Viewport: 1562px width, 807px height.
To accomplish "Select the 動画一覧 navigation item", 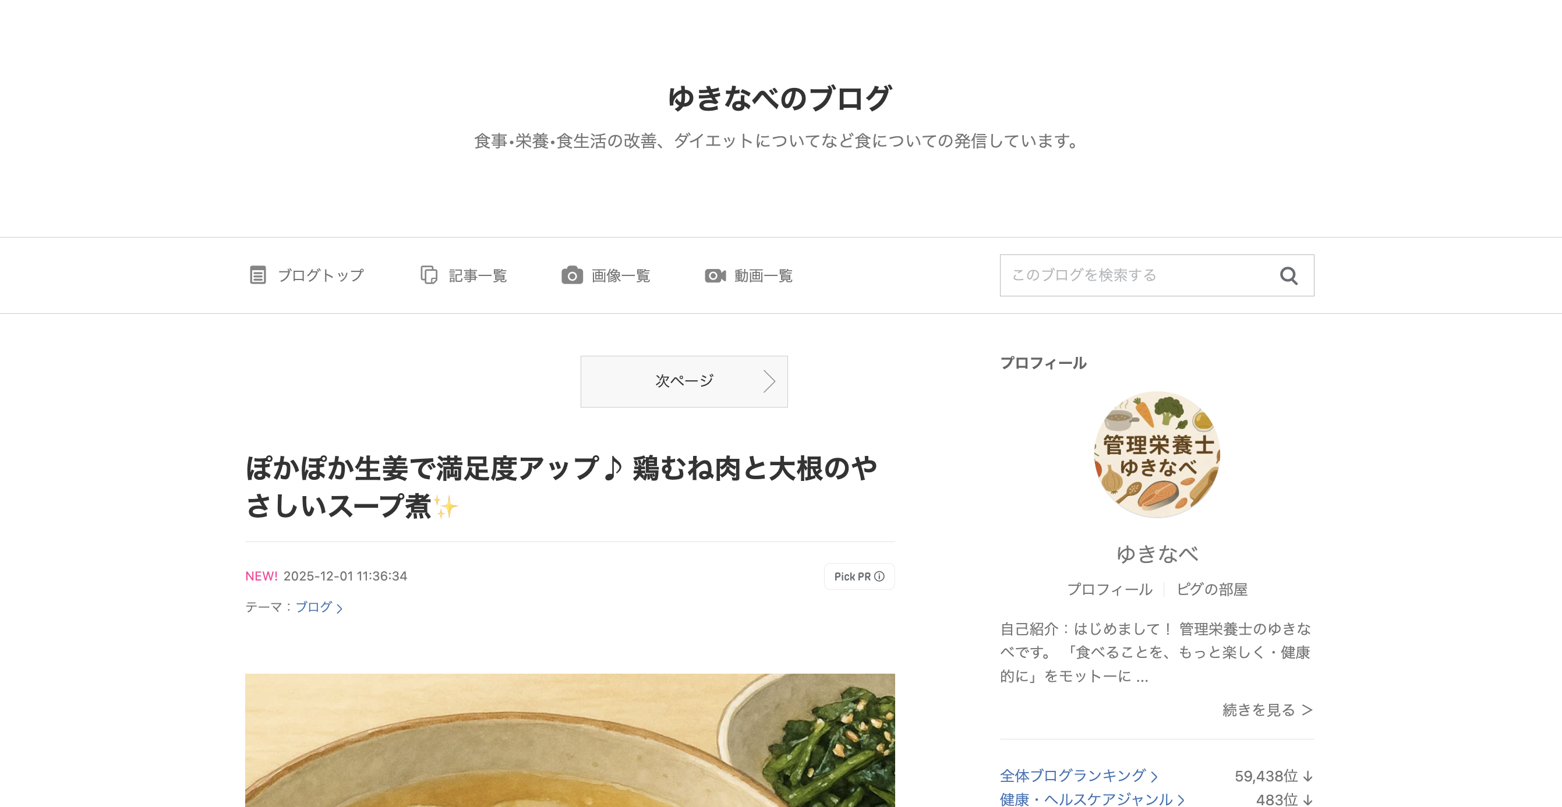I will click(x=749, y=275).
